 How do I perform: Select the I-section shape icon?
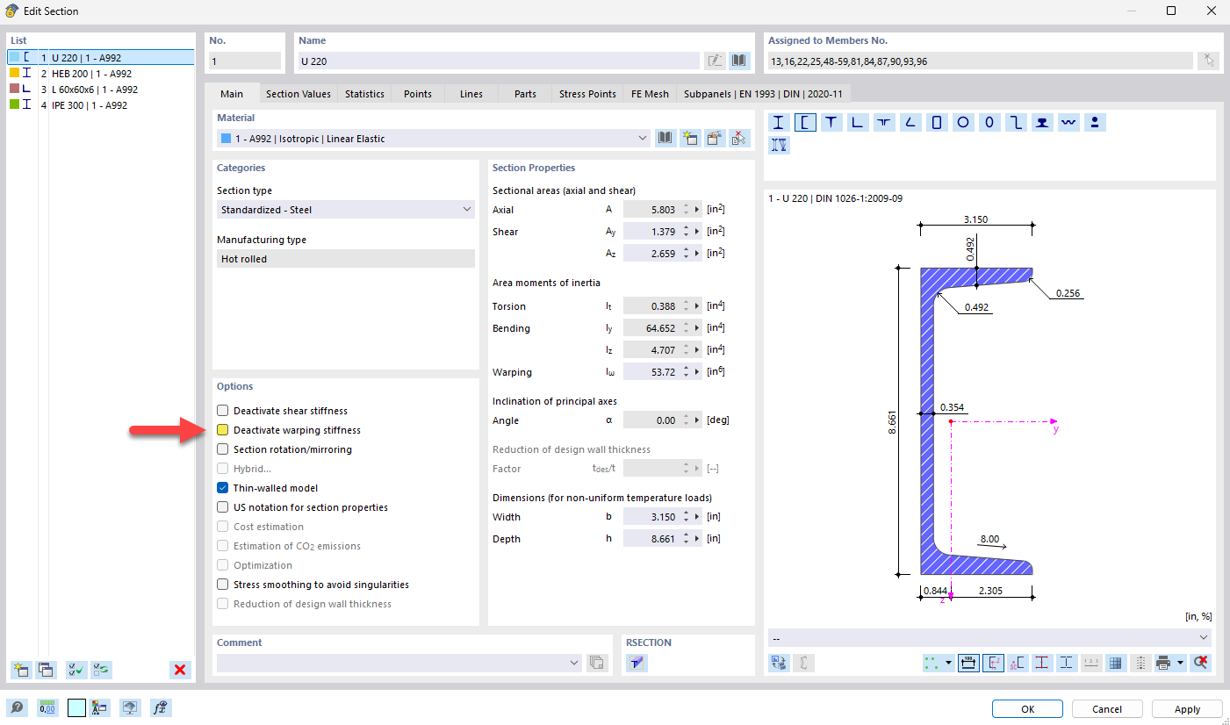coord(778,123)
